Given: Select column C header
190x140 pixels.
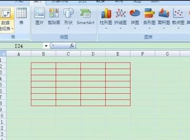Looking at the screenshot, I should (68, 54).
